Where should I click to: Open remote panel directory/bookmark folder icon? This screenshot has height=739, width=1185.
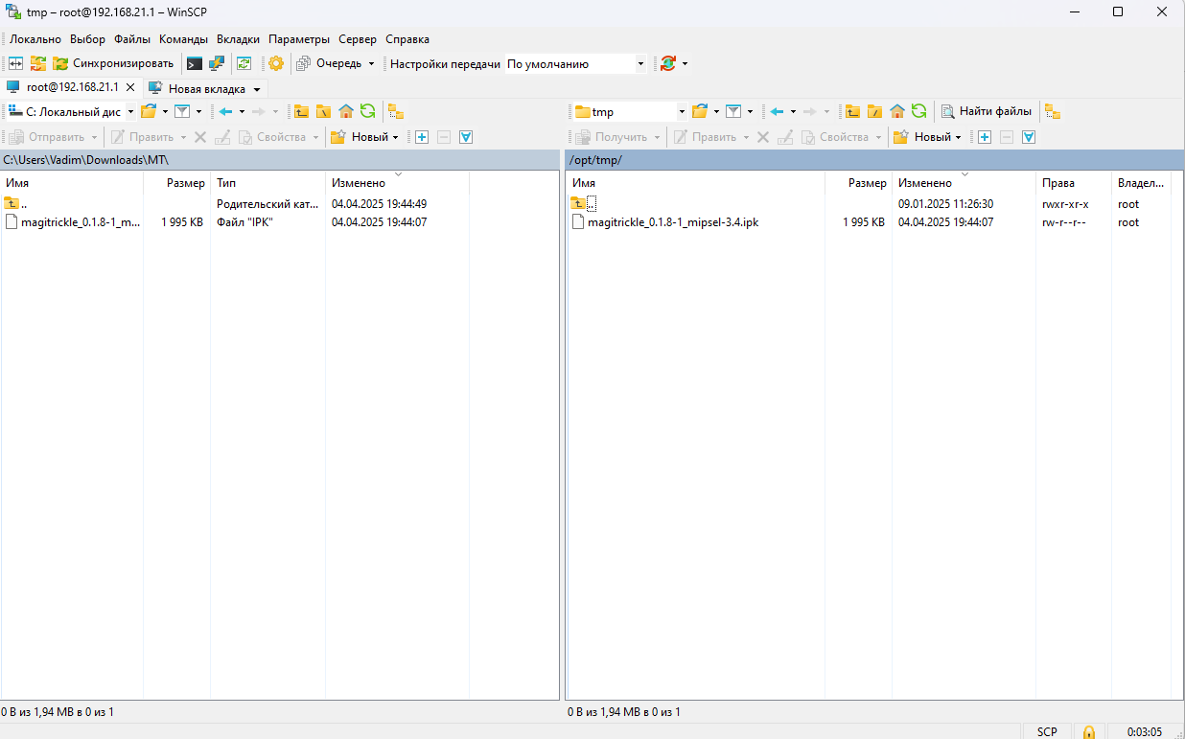pos(700,111)
